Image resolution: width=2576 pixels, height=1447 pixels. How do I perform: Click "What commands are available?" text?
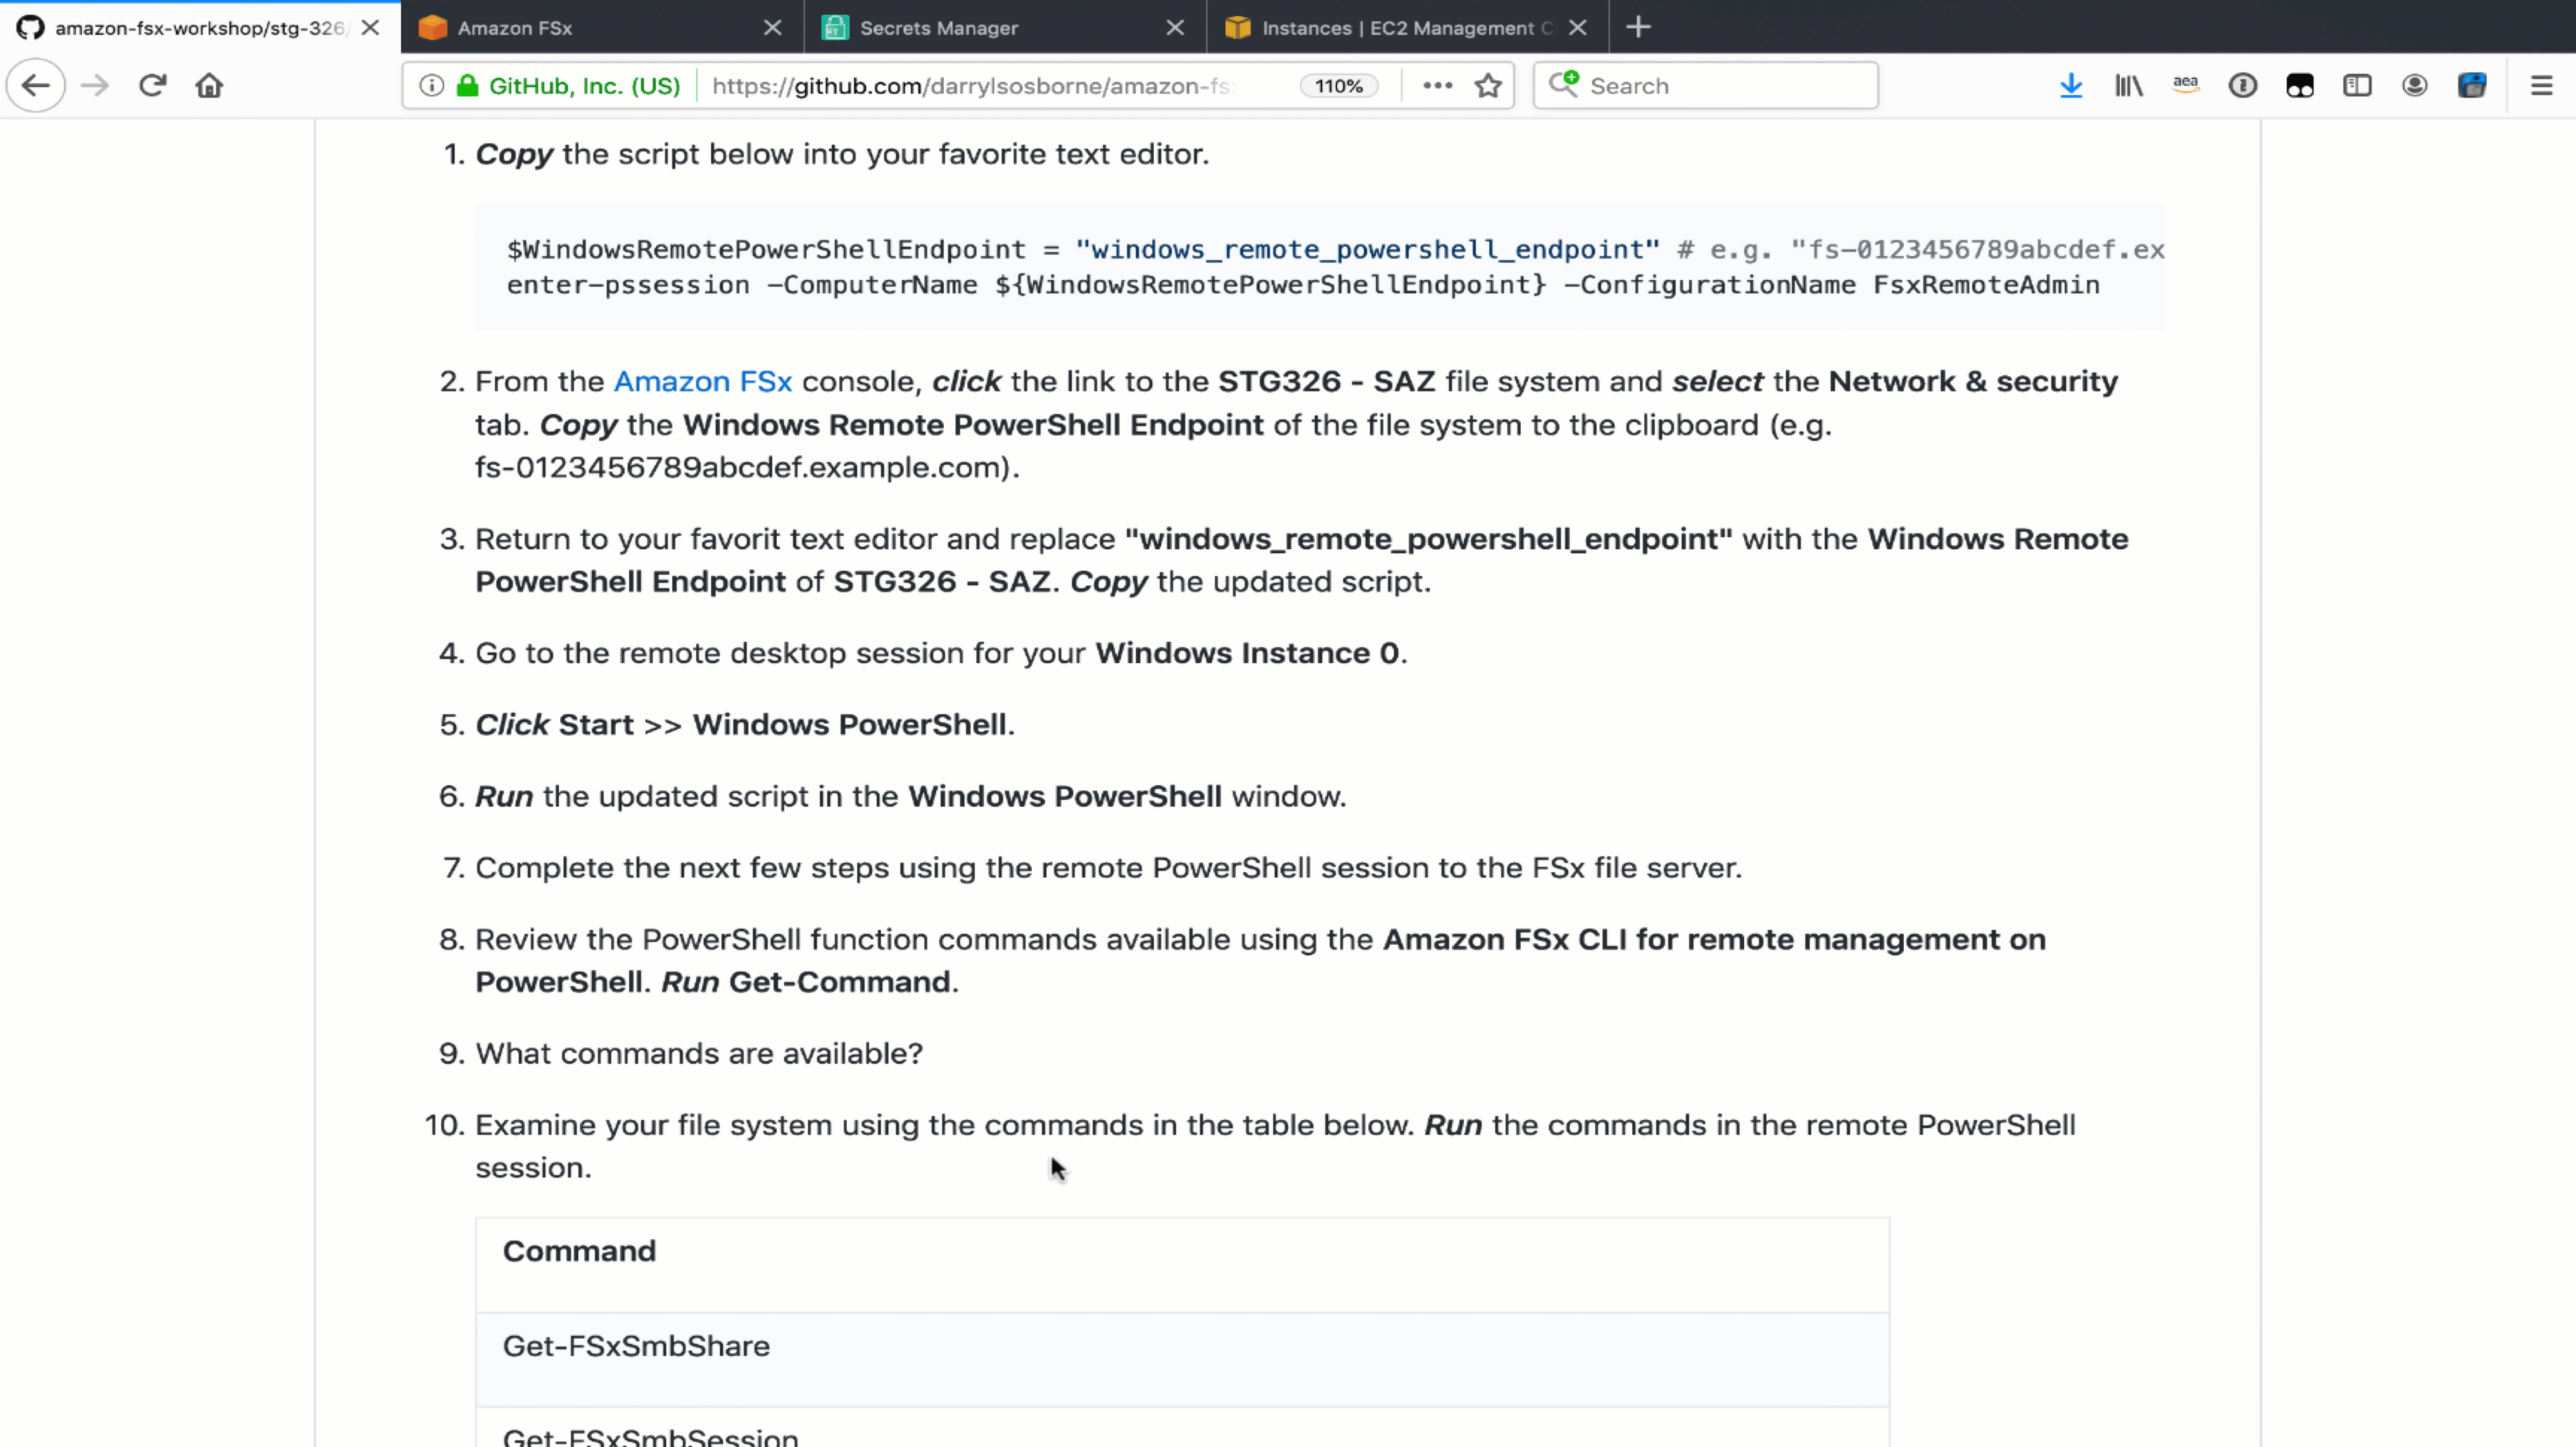click(699, 1054)
